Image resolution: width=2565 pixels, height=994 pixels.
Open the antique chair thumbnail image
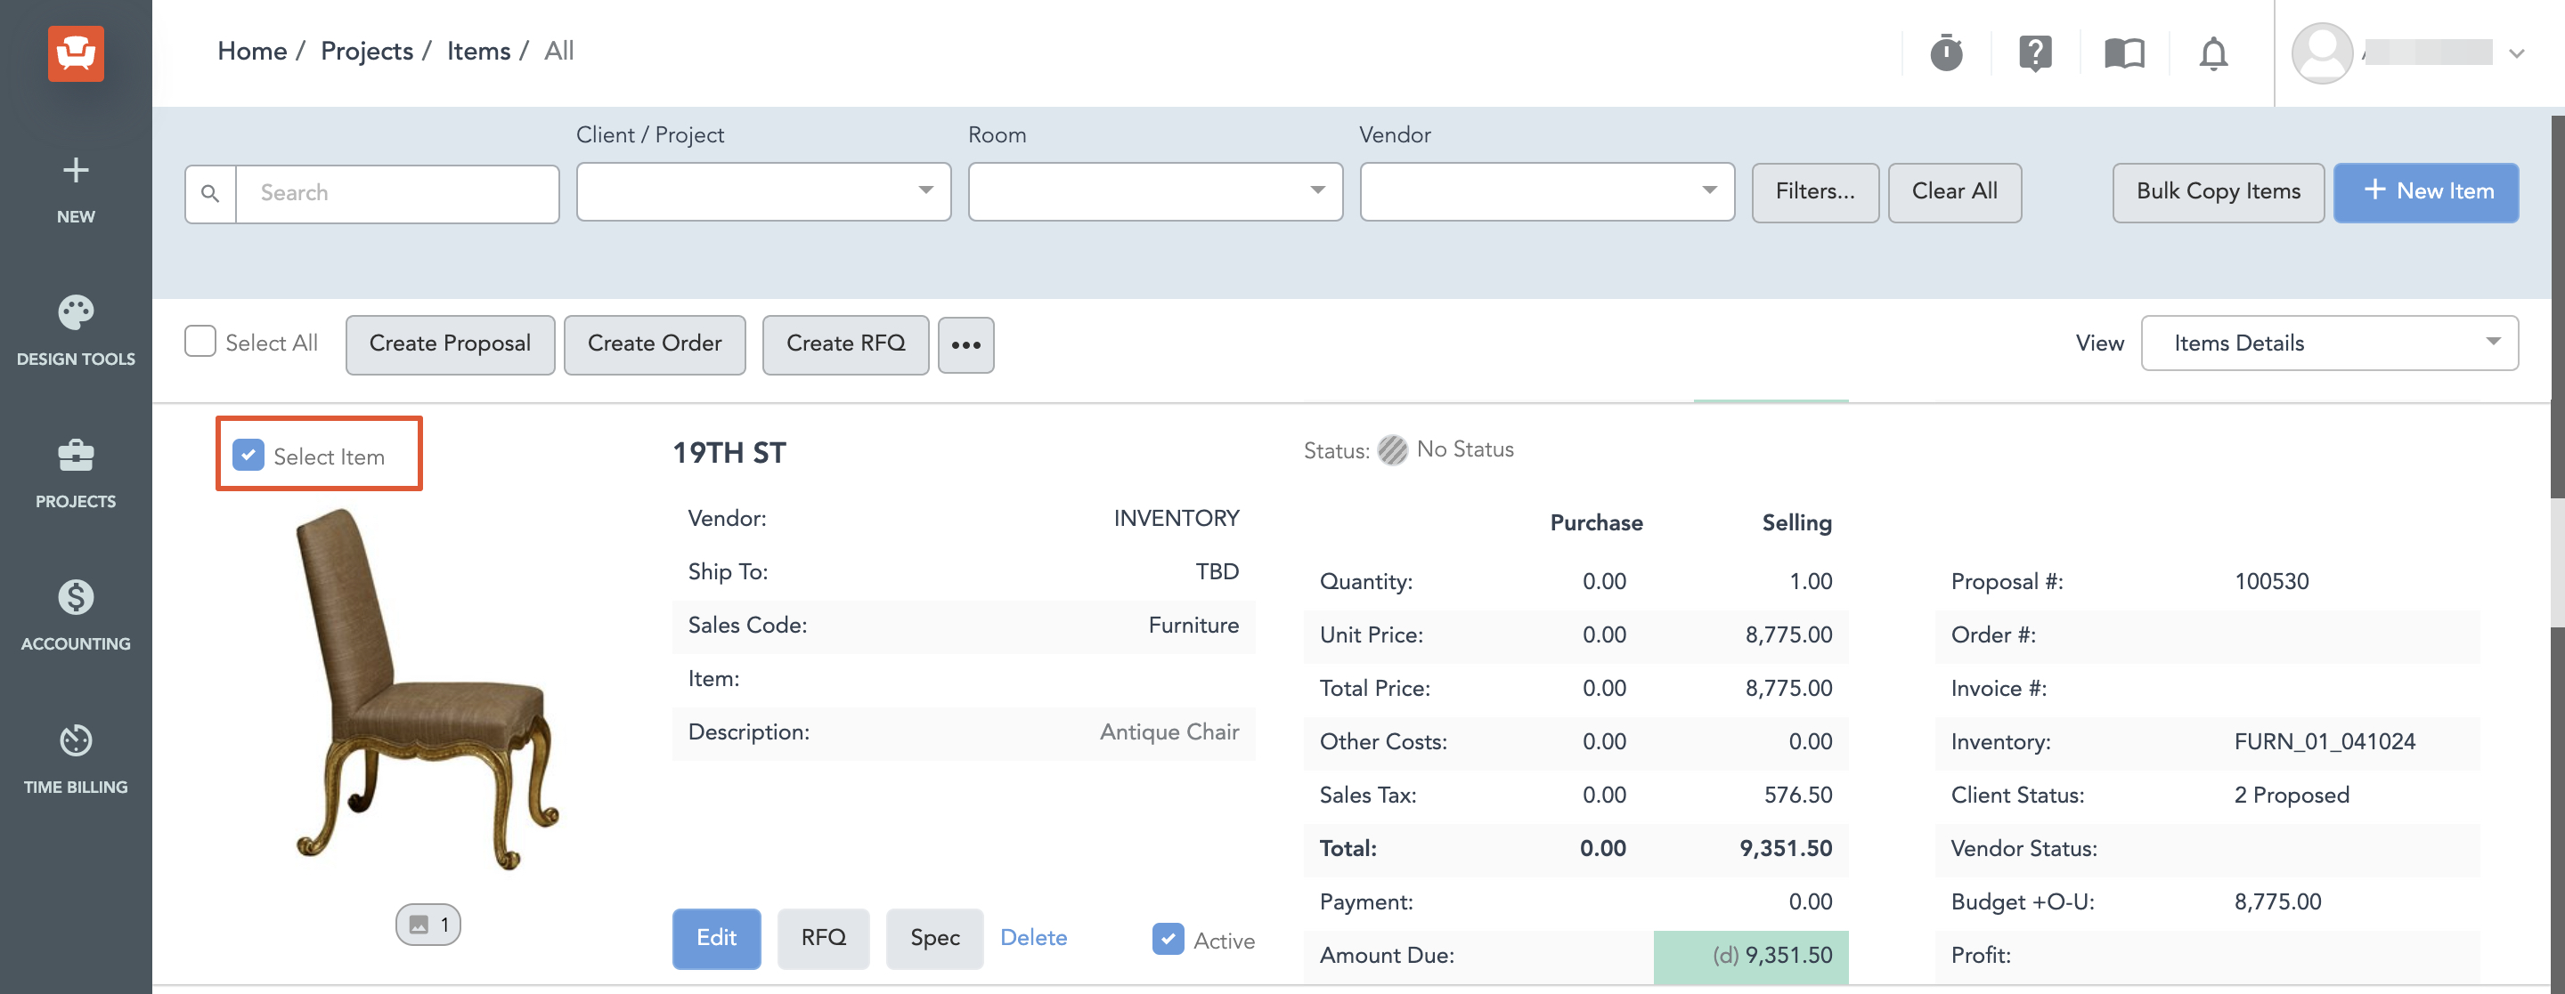coord(428,689)
